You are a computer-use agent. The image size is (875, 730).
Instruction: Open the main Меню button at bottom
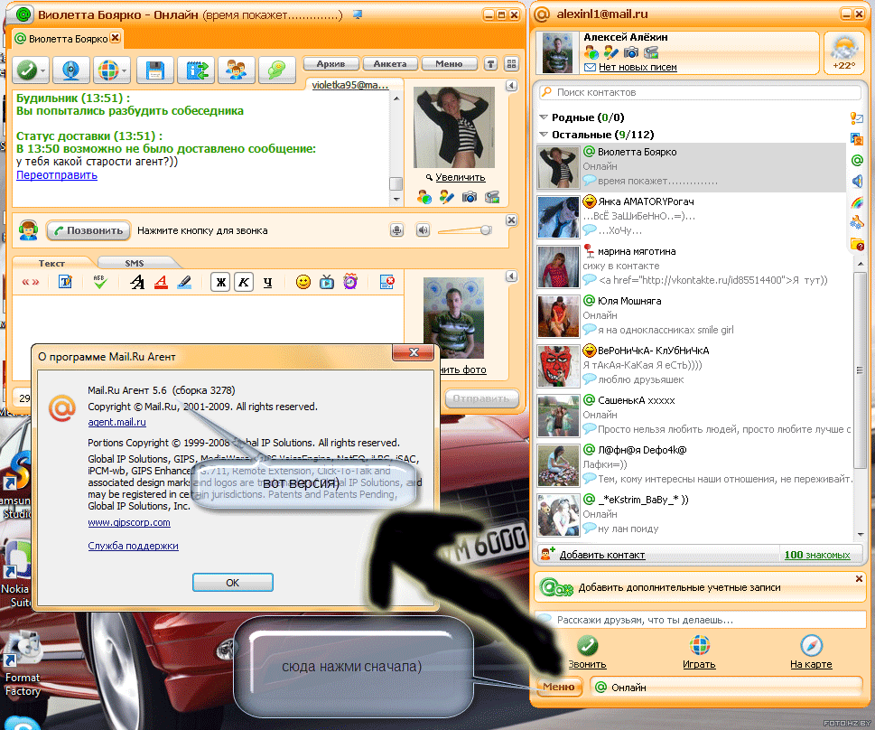tap(559, 687)
